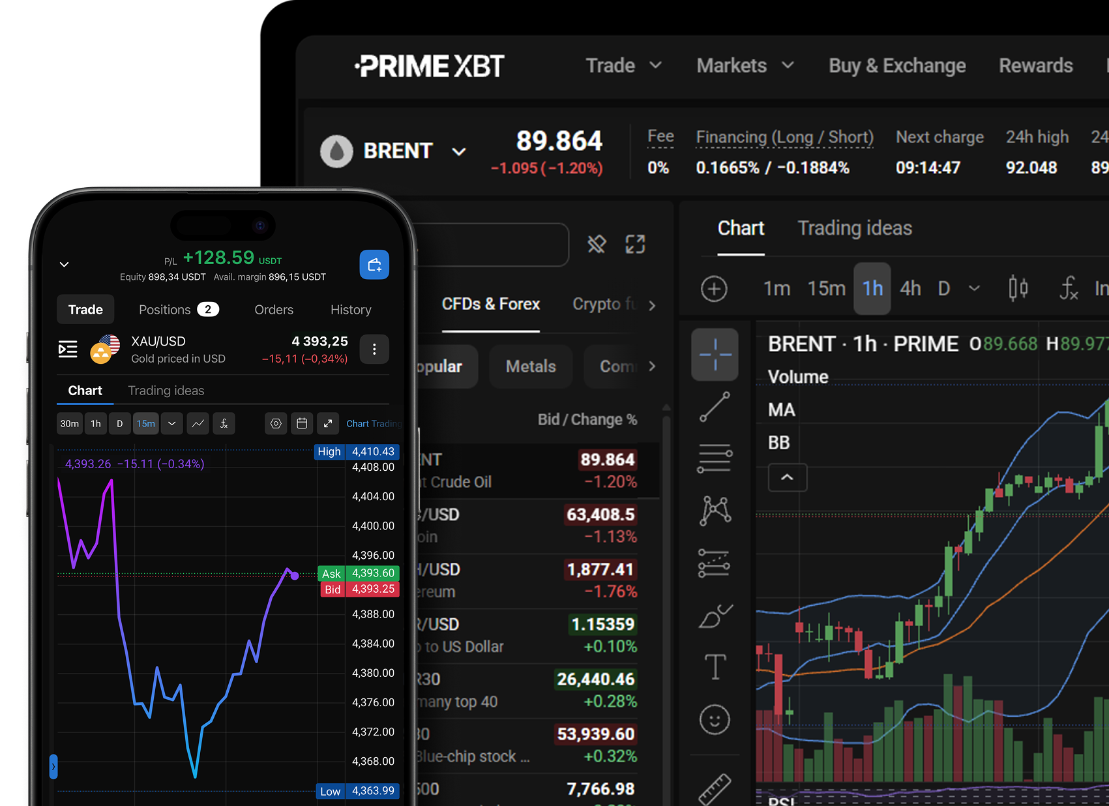Open the desktop indicators fx menu

1069,288
